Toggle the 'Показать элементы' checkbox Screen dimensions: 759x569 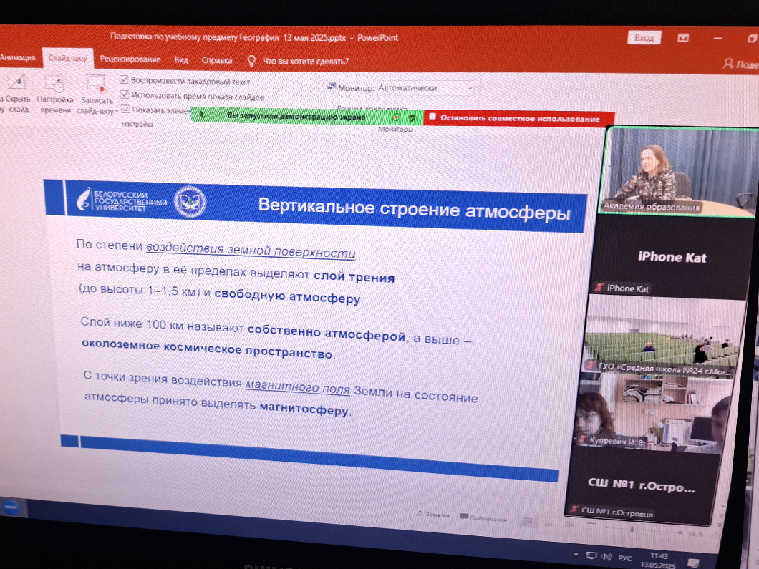click(126, 110)
